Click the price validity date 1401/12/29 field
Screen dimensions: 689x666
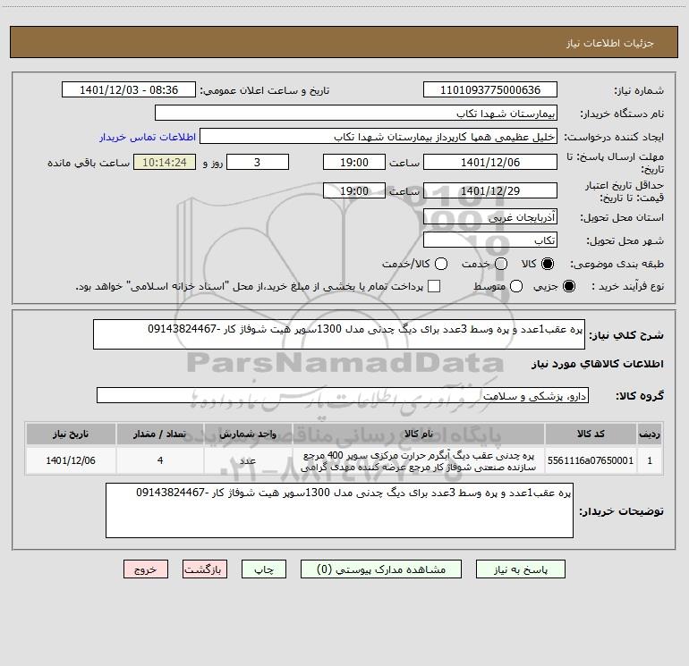490,190
